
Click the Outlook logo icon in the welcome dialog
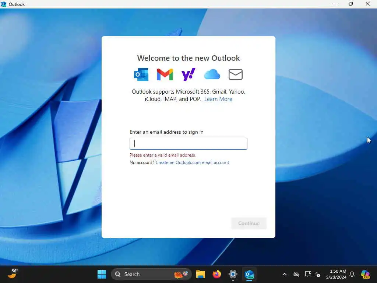[141, 74]
